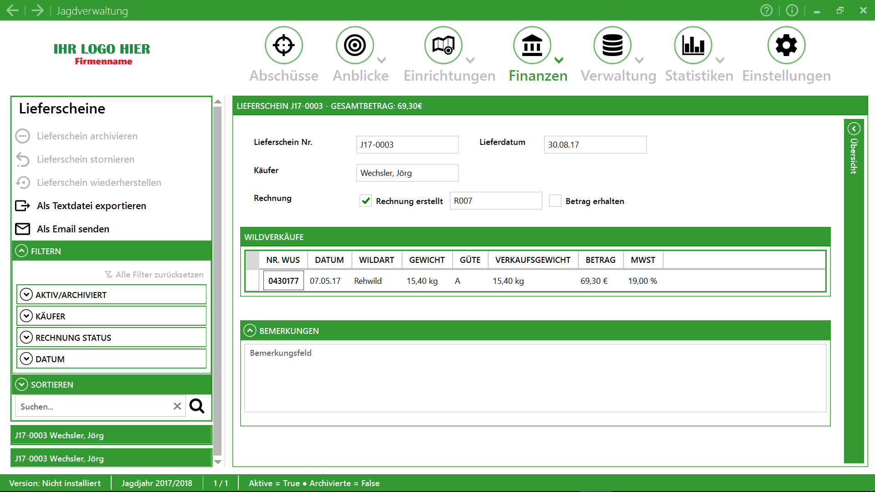The height and width of the screenshot is (492, 875).
Task: Click Lieferschein wiederherstellen text
Action: [99, 182]
